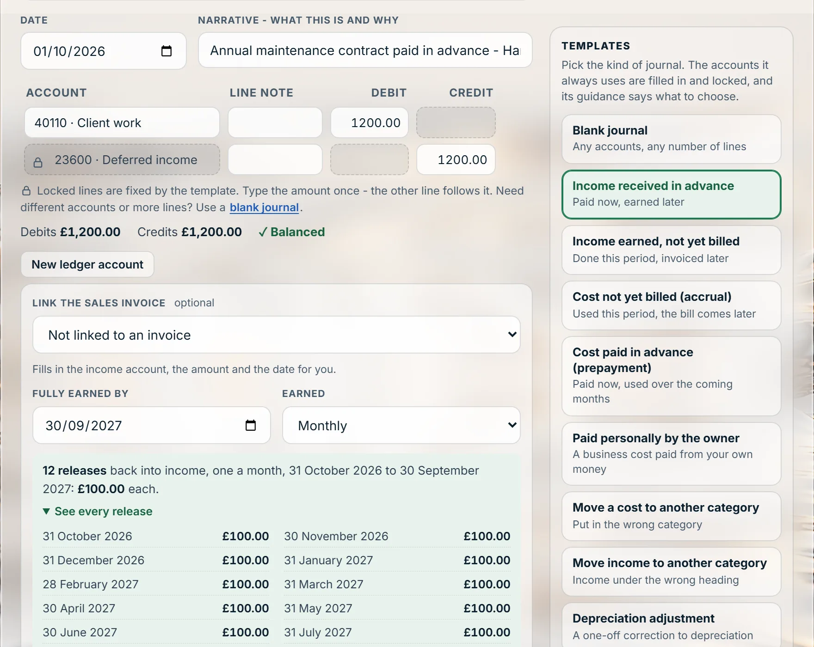The image size is (814, 647).
Task: Open the sales invoice link dropdown
Action: point(277,335)
